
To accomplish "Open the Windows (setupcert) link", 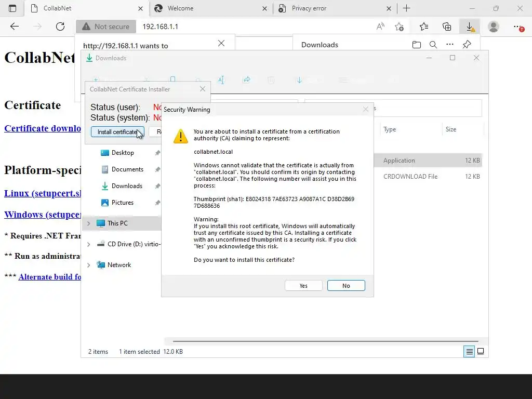I will pyautogui.click(x=43, y=215).
